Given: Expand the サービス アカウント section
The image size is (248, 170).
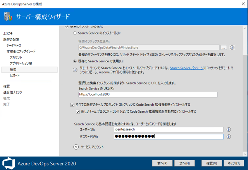Looking at the screenshot, I should [76, 147].
